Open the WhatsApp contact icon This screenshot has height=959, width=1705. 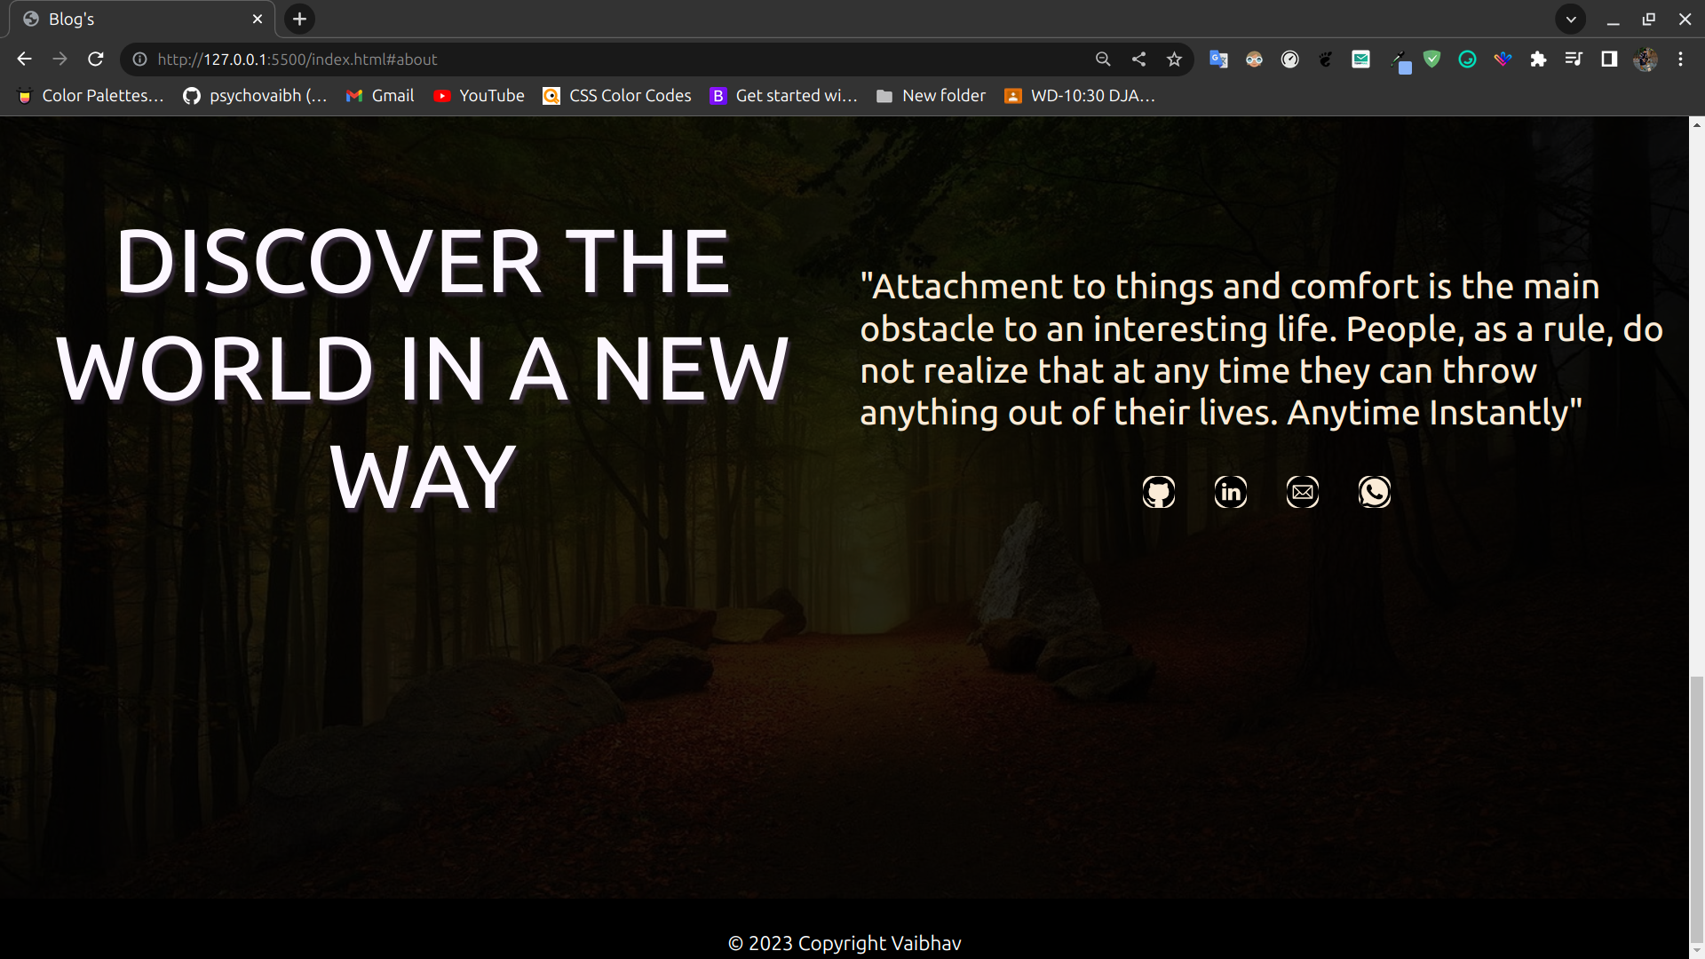1374,492
